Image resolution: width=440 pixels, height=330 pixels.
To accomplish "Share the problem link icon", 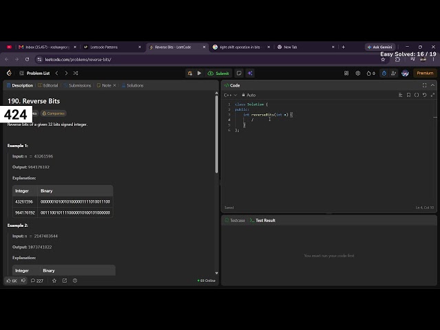I will 65,280.
